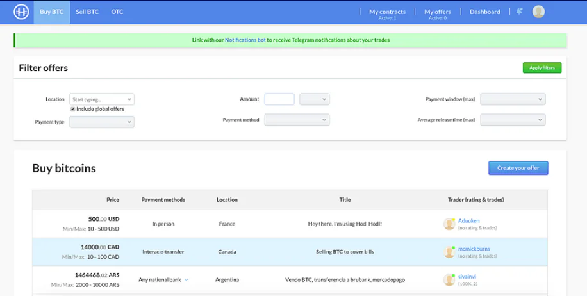Switch to the OTC tab
The image size is (587, 296).
(117, 12)
